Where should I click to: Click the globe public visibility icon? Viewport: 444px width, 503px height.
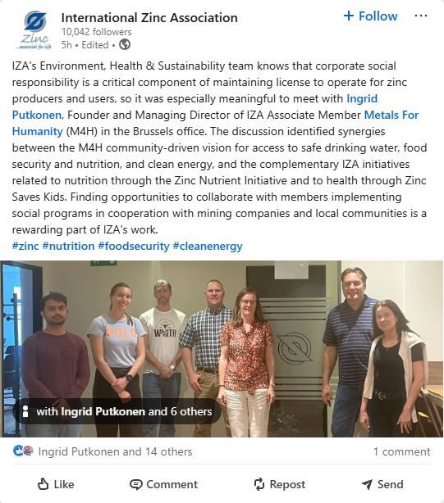coord(125,44)
